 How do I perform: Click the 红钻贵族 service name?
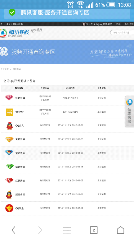click(x=20, y=181)
